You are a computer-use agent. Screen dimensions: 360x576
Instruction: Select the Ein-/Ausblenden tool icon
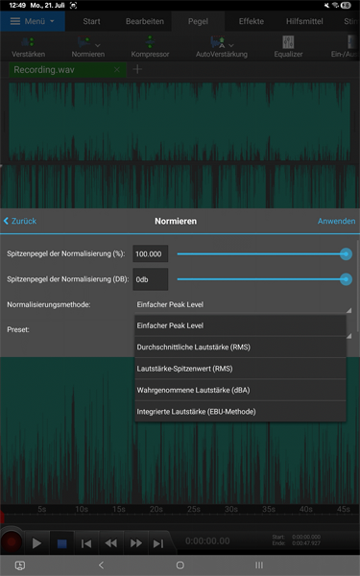coord(351,42)
